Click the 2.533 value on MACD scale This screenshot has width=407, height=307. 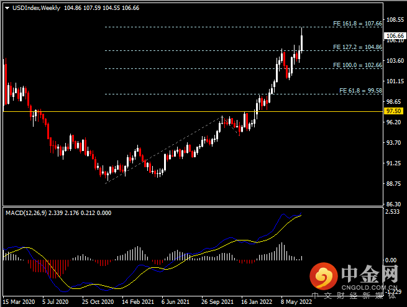click(x=393, y=212)
